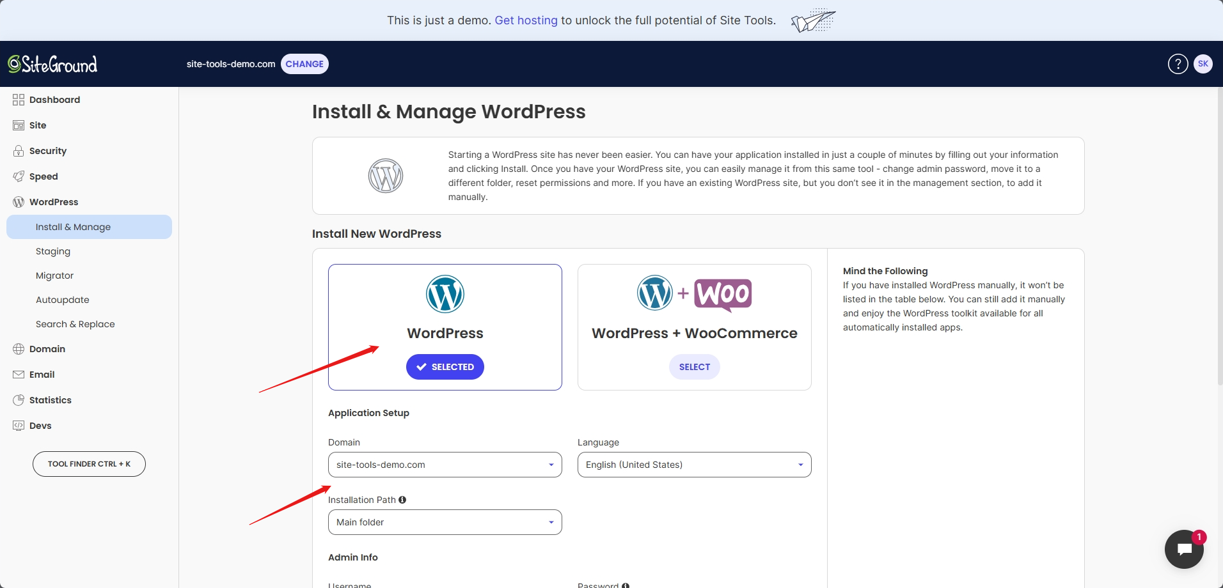Click the WordPress sidebar logo icon
This screenshot has height=588, width=1223.
(x=19, y=202)
